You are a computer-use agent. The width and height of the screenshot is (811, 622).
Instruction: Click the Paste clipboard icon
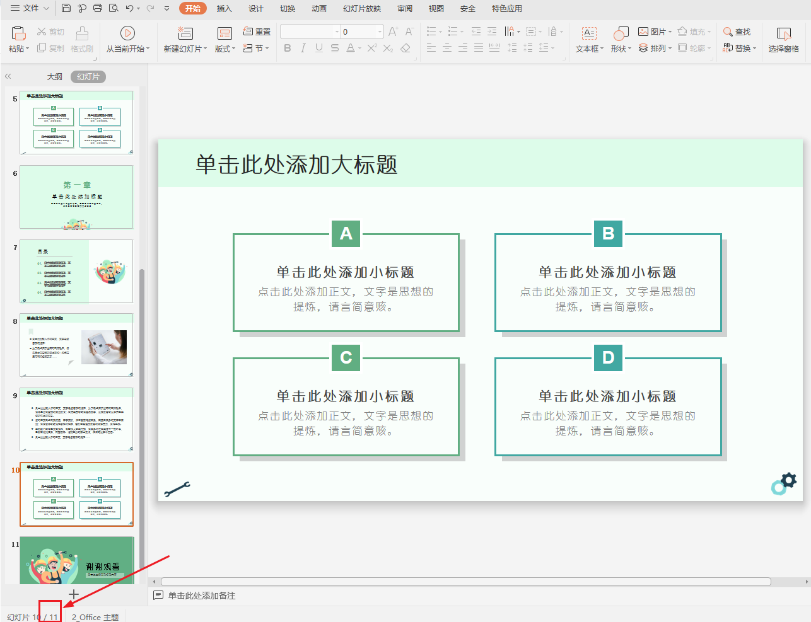(x=18, y=33)
